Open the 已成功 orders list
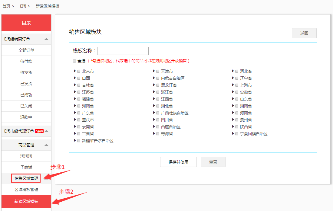Image resolution: width=333 pixels, height=211 pixels. point(26,95)
